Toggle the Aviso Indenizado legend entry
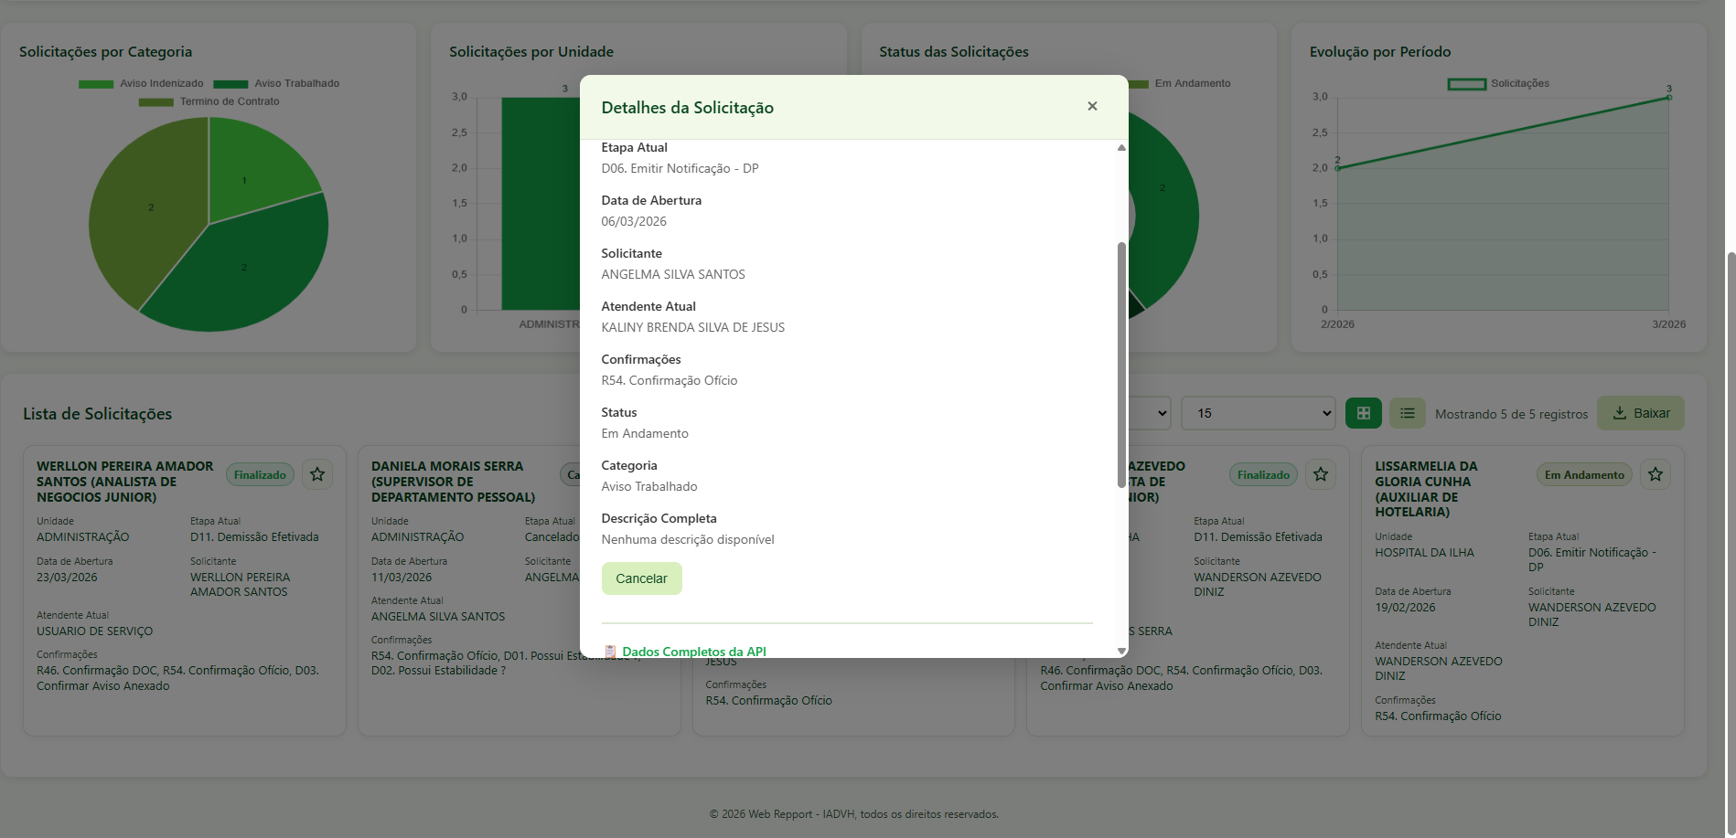This screenshot has width=1736, height=838. (142, 83)
